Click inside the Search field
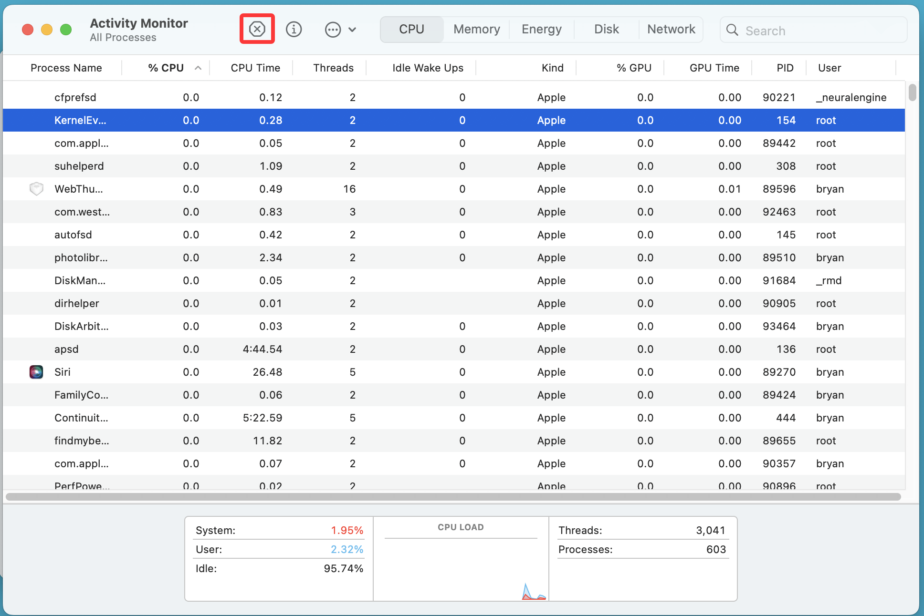 [x=811, y=30]
